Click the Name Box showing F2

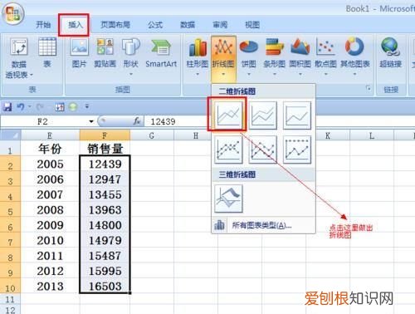43,121
